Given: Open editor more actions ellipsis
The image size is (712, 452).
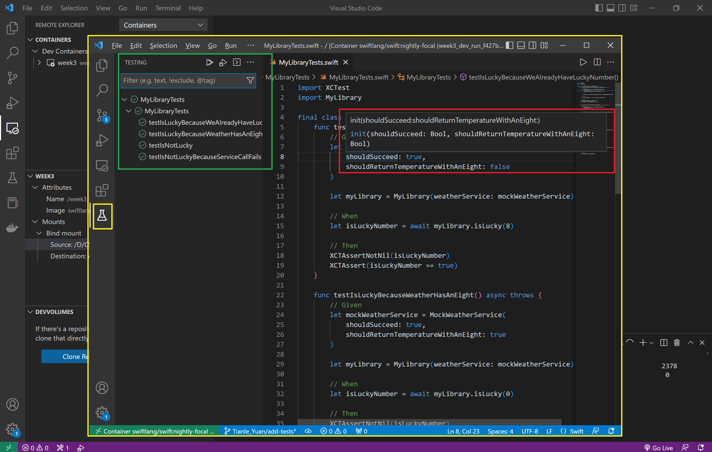Looking at the screenshot, I should pos(611,62).
